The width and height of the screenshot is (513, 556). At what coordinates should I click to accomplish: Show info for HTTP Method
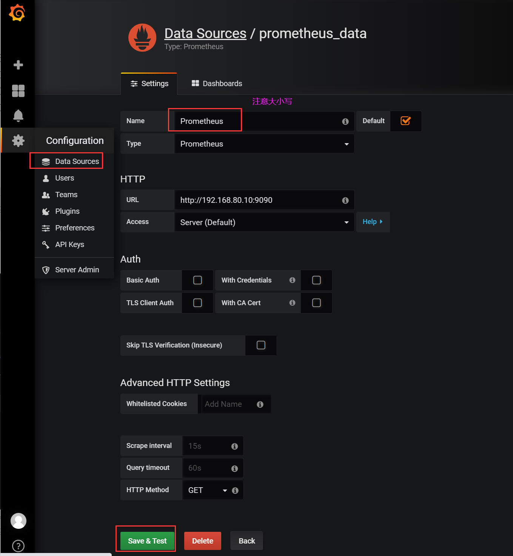tap(235, 490)
